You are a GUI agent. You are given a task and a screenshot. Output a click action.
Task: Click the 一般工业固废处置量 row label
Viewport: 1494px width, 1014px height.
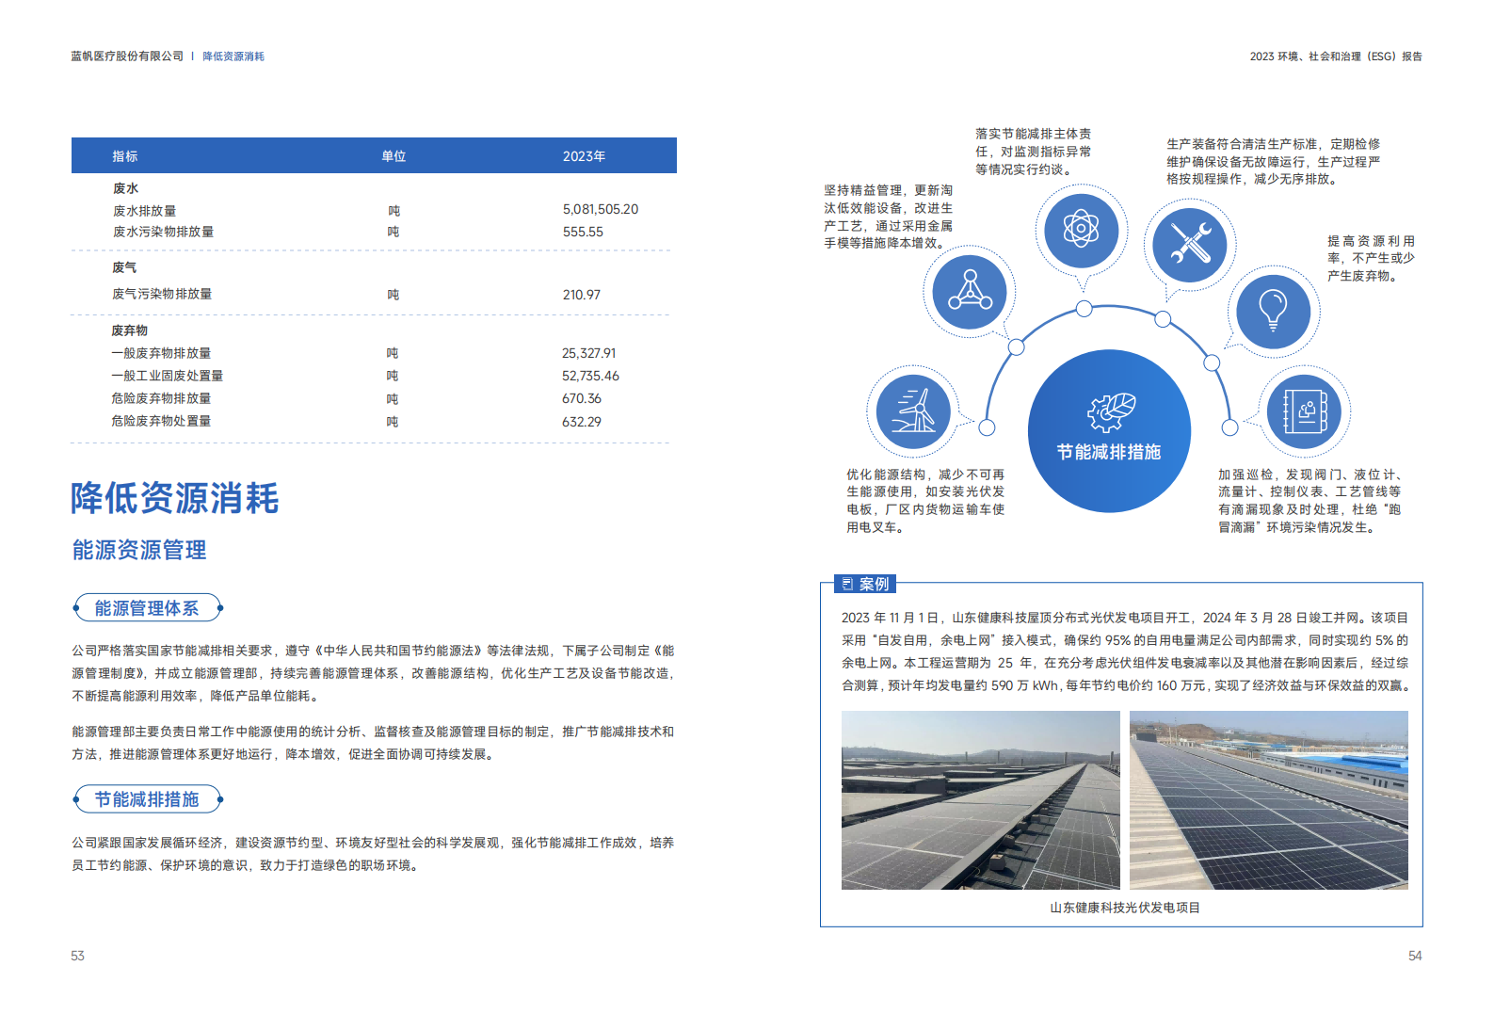(x=168, y=376)
